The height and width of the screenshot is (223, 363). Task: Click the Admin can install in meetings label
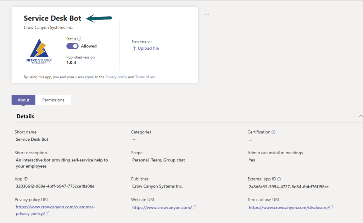click(275, 153)
